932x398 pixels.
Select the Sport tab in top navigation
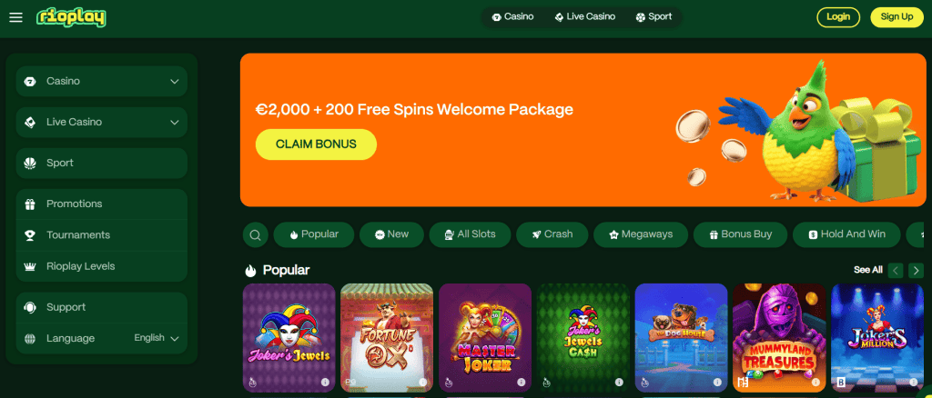click(653, 16)
